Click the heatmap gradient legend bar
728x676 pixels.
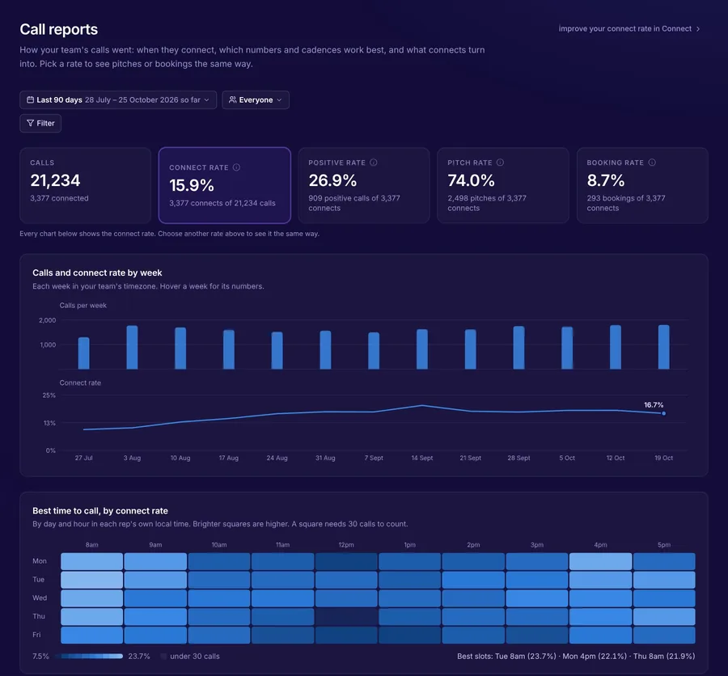[89, 656]
